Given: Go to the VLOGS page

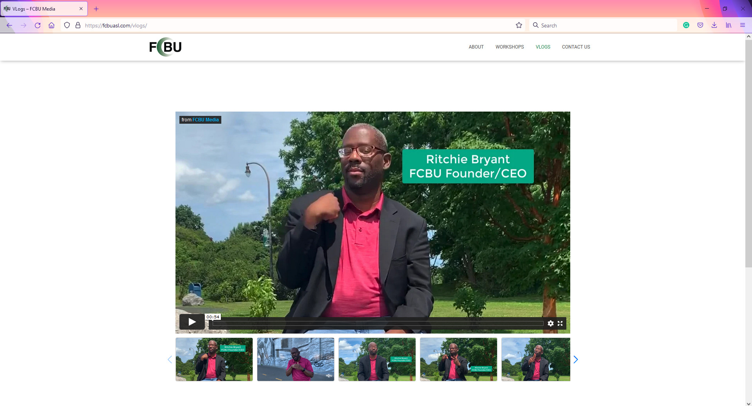Looking at the screenshot, I should pyautogui.click(x=543, y=47).
